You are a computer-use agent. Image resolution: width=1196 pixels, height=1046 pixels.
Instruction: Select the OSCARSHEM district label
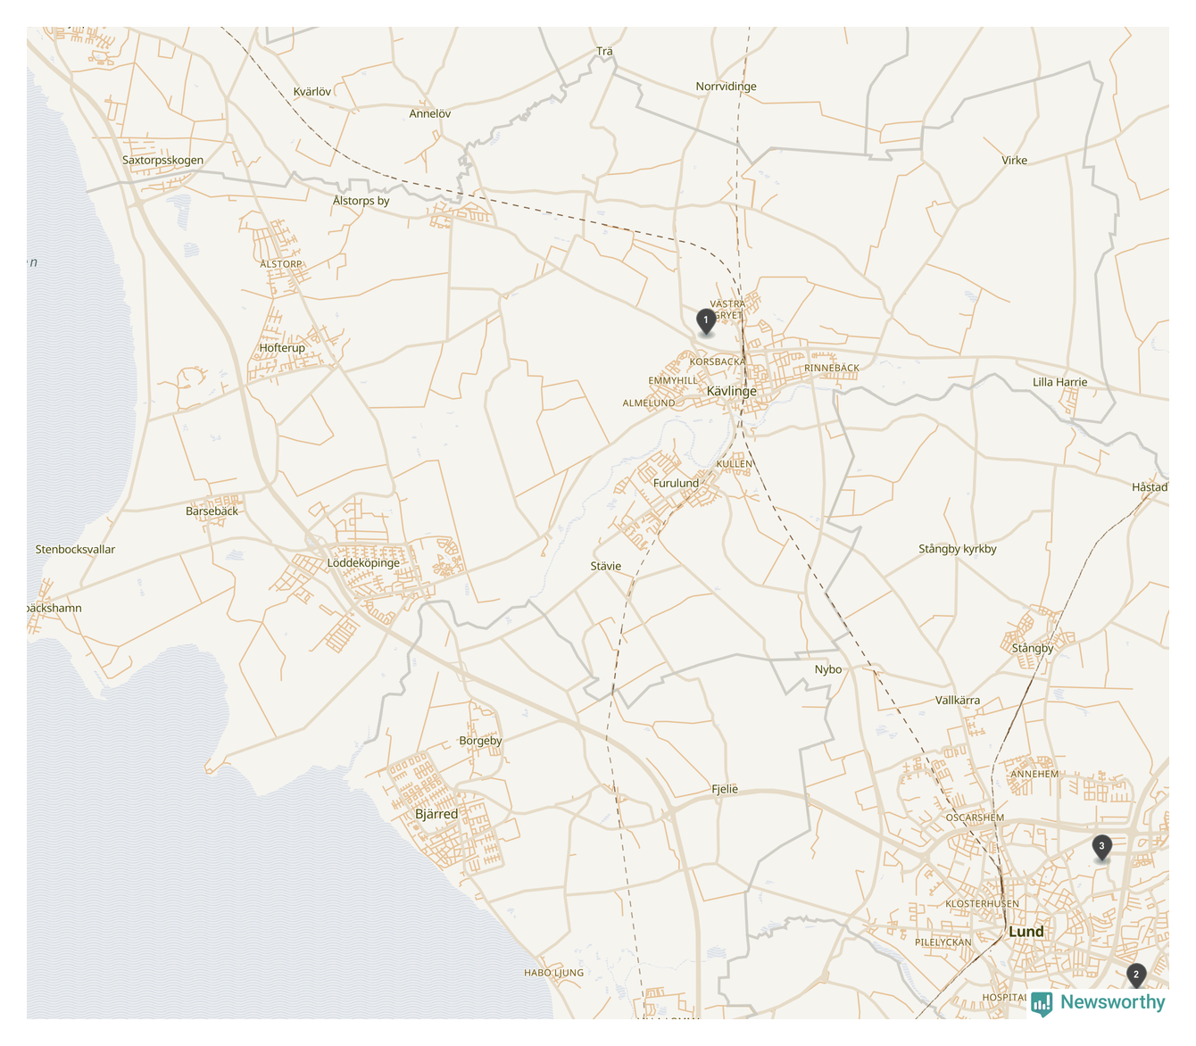(x=975, y=818)
